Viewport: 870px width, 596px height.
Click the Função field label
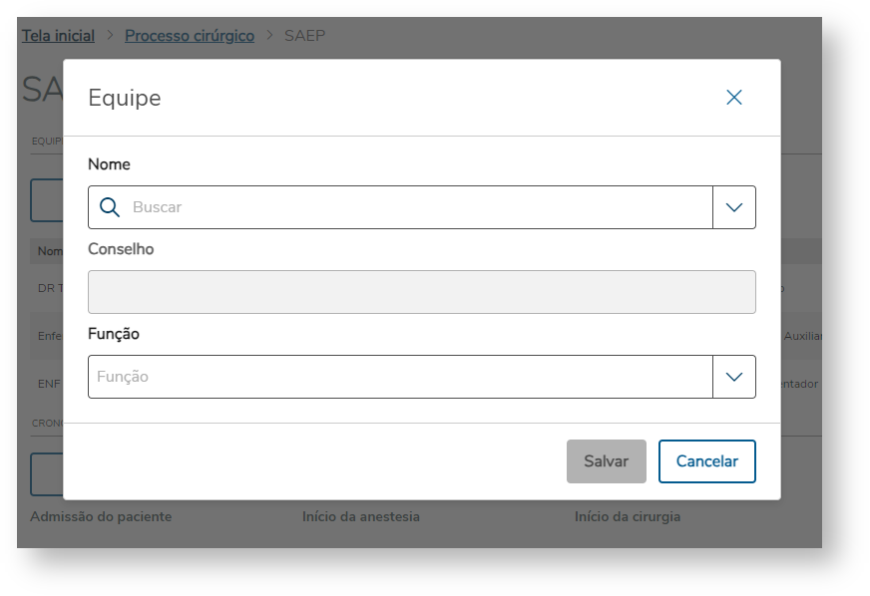(114, 334)
